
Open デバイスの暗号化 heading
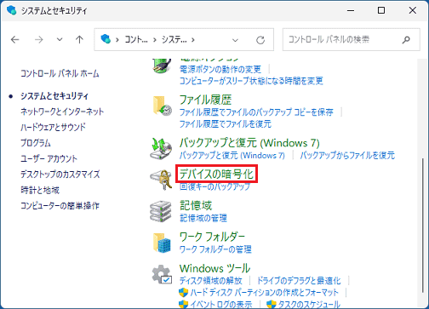tap(216, 174)
